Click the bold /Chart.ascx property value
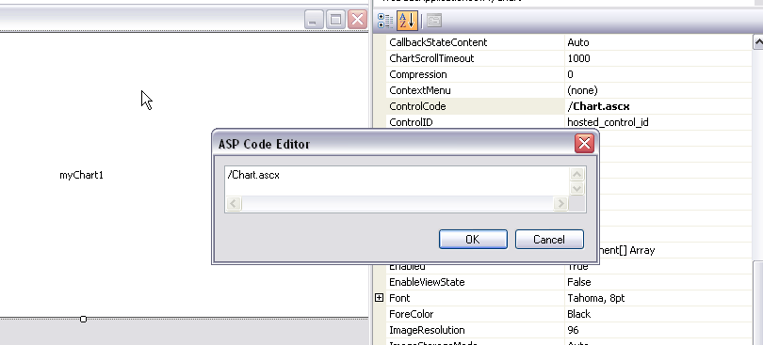 point(598,106)
